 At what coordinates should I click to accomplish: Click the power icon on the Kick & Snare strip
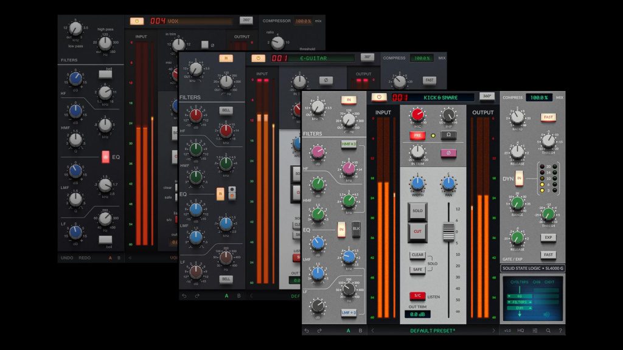(x=379, y=97)
